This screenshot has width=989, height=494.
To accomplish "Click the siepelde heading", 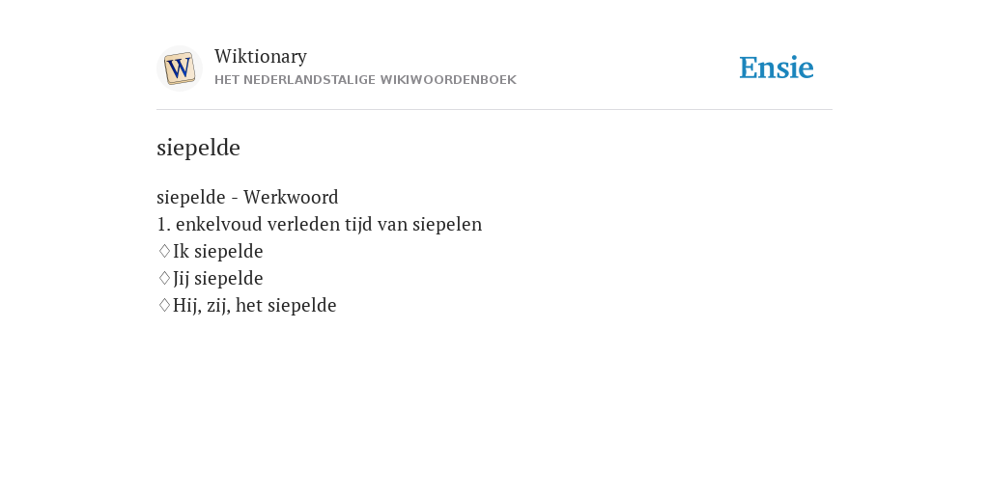I will coord(198,148).
